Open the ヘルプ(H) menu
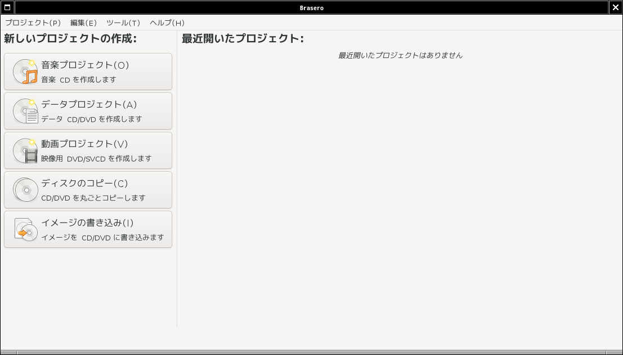This screenshot has width=623, height=355. 167,23
